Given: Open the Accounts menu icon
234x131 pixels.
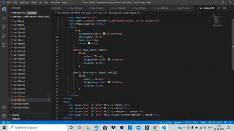Looking at the screenshot, I should pyautogui.click(x=4, y=107).
